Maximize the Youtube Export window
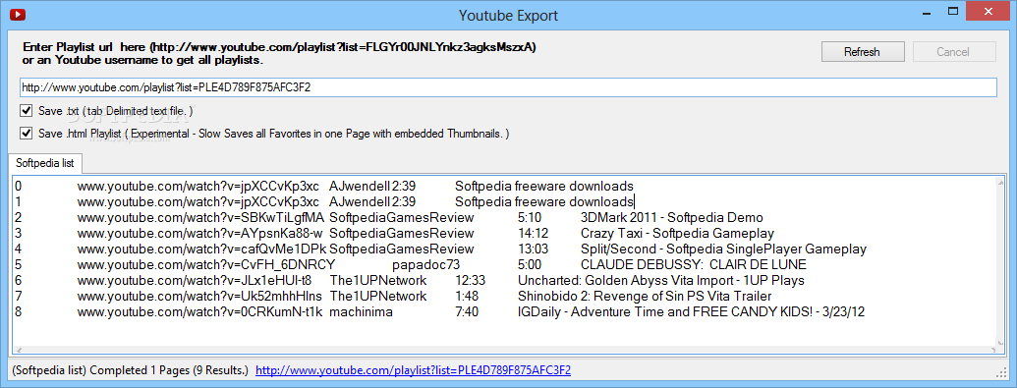 coord(953,11)
